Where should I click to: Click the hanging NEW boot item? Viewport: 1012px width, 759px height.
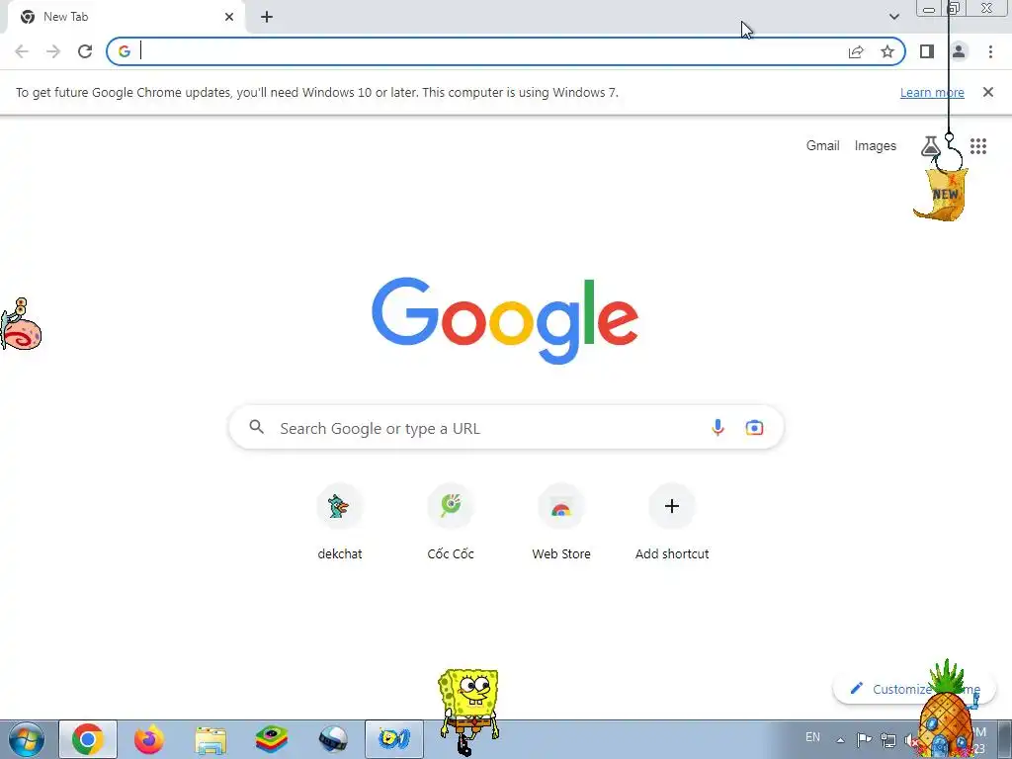[942, 194]
